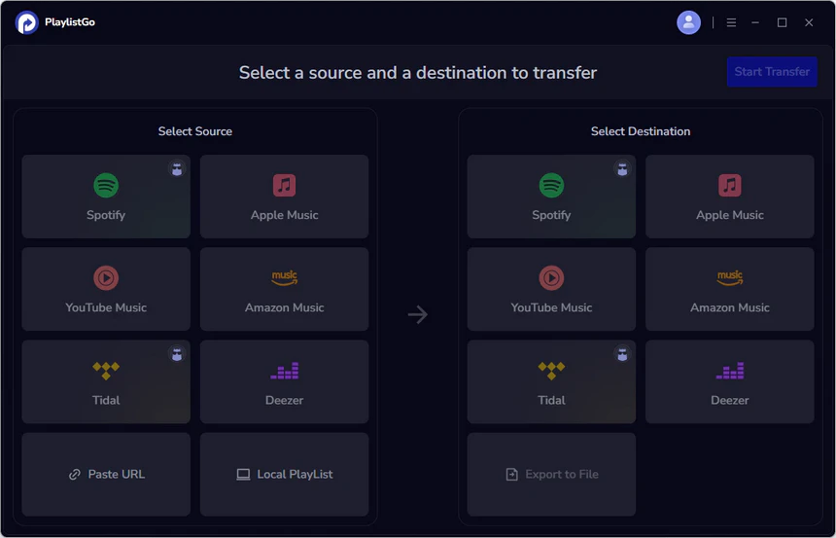Minimize the PlaylistGo window
836x538 pixels.
(x=755, y=22)
